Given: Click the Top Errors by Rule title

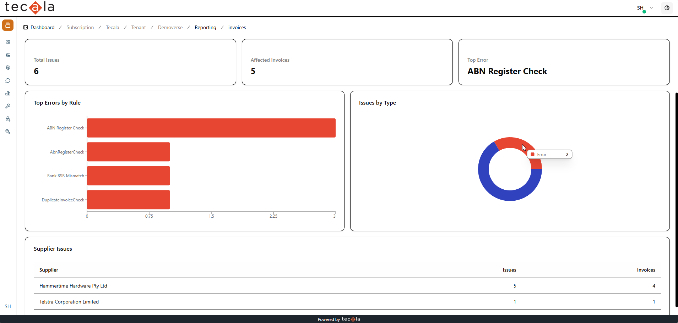Looking at the screenshot, I should click(x=57, y=103).
